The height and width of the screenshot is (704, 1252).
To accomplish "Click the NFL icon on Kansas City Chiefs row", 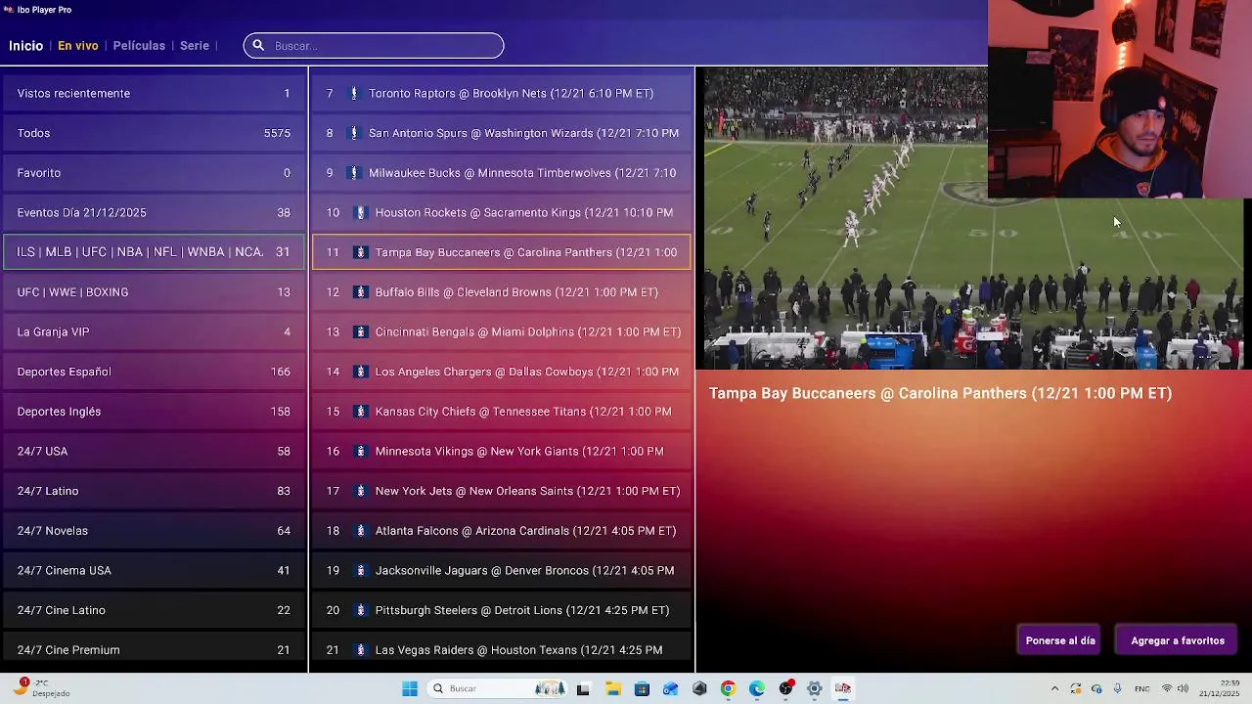I will [x=360, y=412].
